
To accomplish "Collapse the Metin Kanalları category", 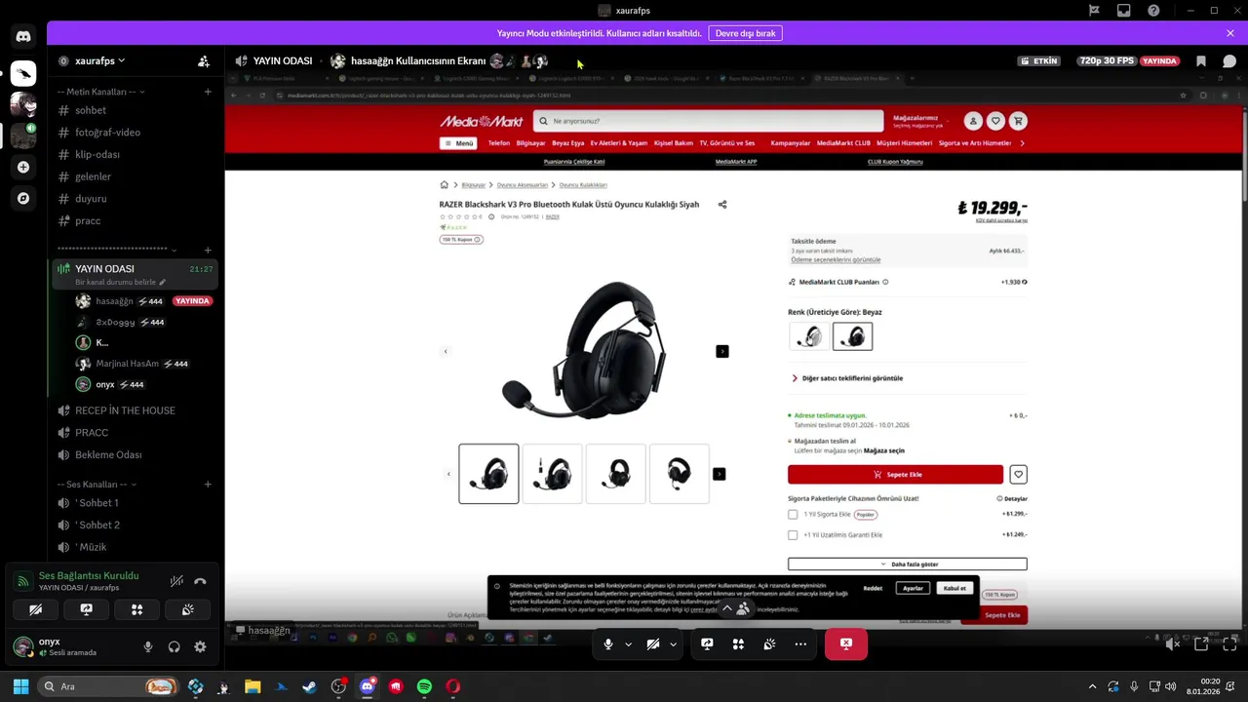I will tap(101, 92).
